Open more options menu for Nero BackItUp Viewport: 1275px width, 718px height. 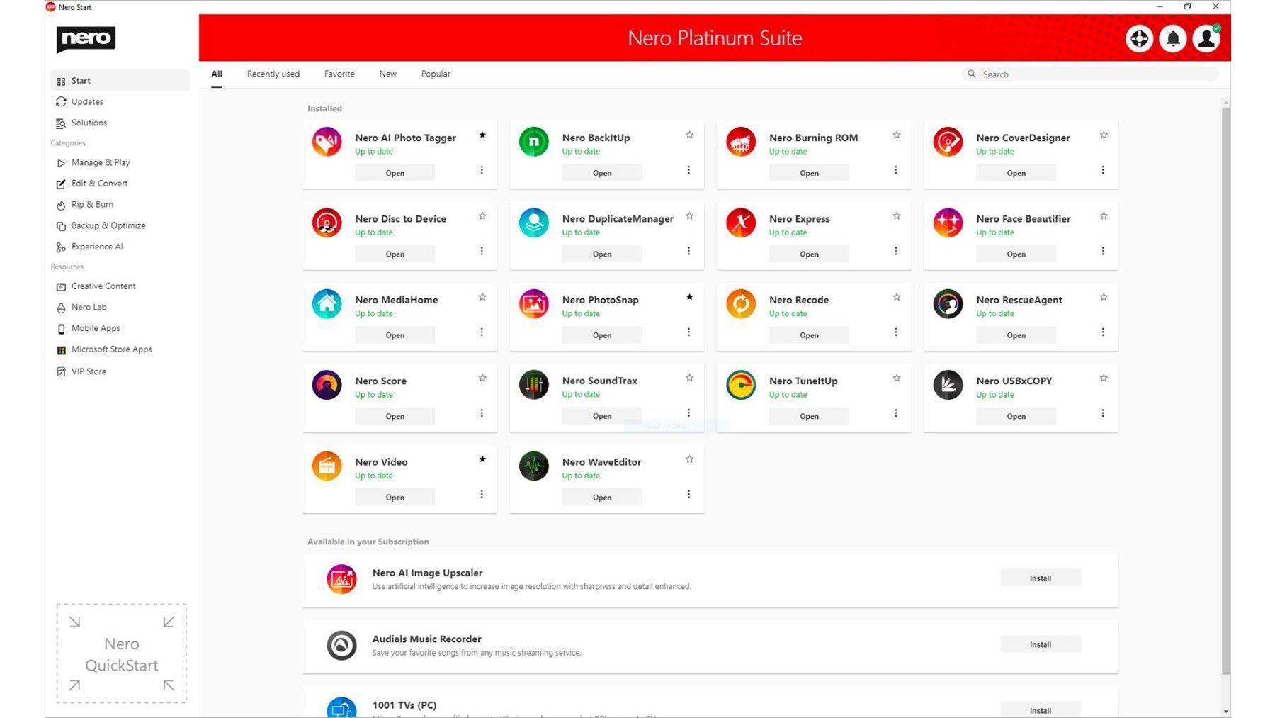688,170
